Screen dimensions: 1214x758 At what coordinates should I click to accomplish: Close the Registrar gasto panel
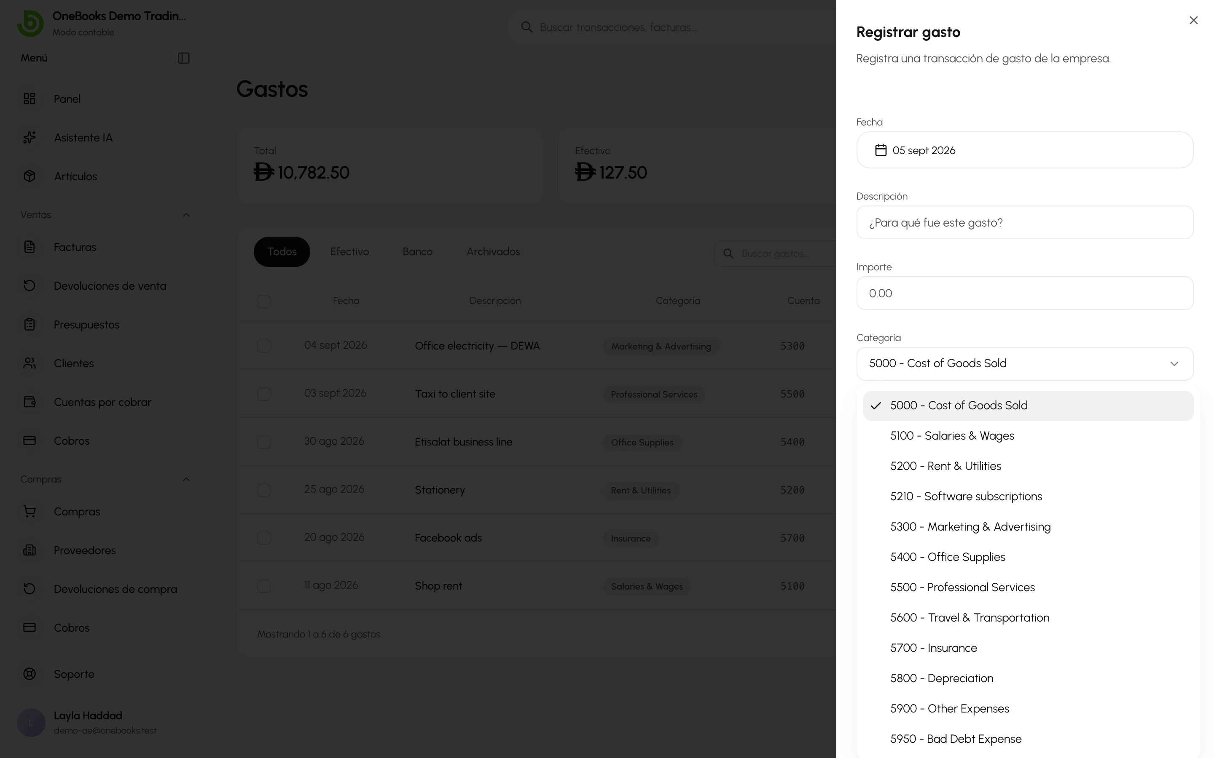point(1193,20)
